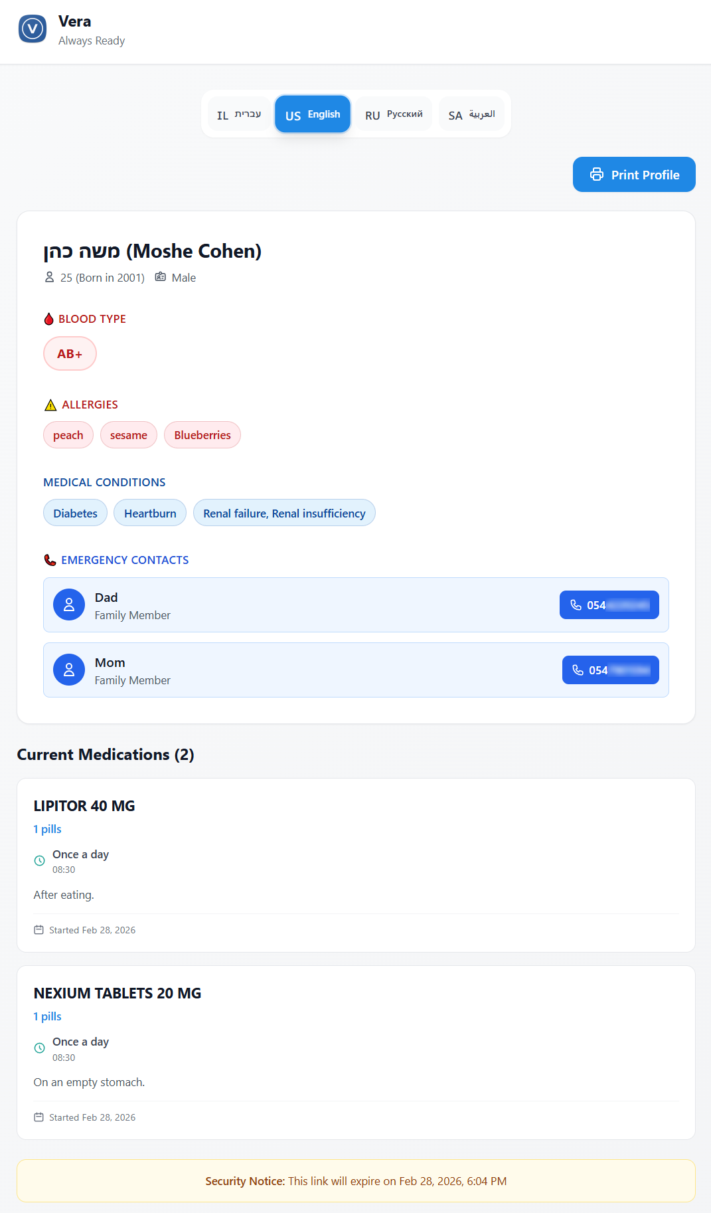Viewport: 711px width, 1213px height.
Task: Click the red emergency contacts phone icon
Action: click(x=50, y=560)
